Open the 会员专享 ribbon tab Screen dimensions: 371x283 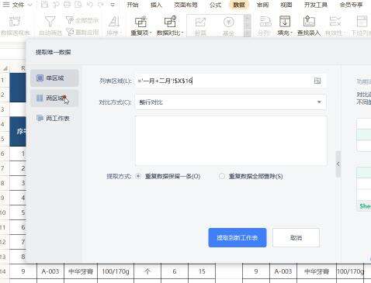point(351,5)
